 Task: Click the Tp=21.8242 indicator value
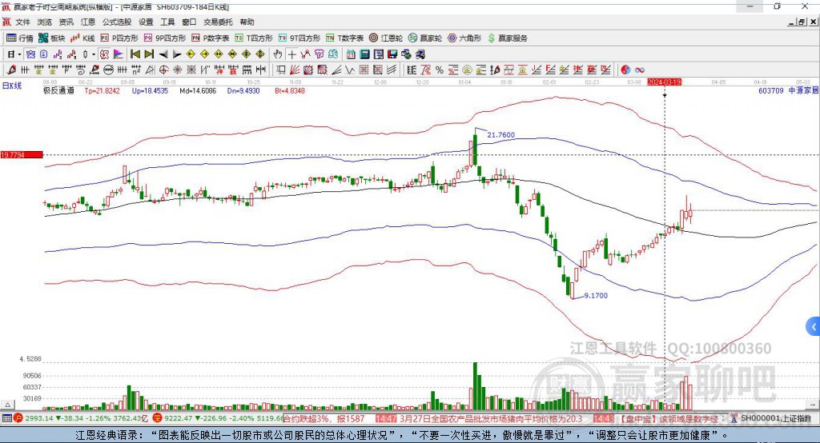[102, 90]
